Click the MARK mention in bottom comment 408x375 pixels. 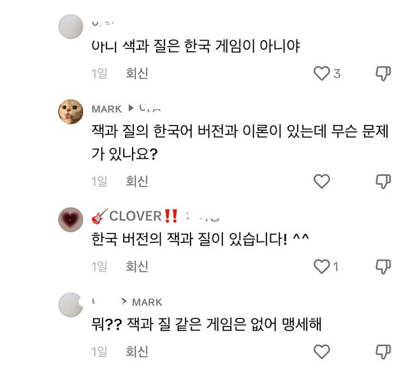point(147,302)
